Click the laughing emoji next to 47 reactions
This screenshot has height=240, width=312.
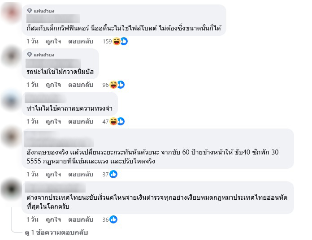(x=113, y=121)
